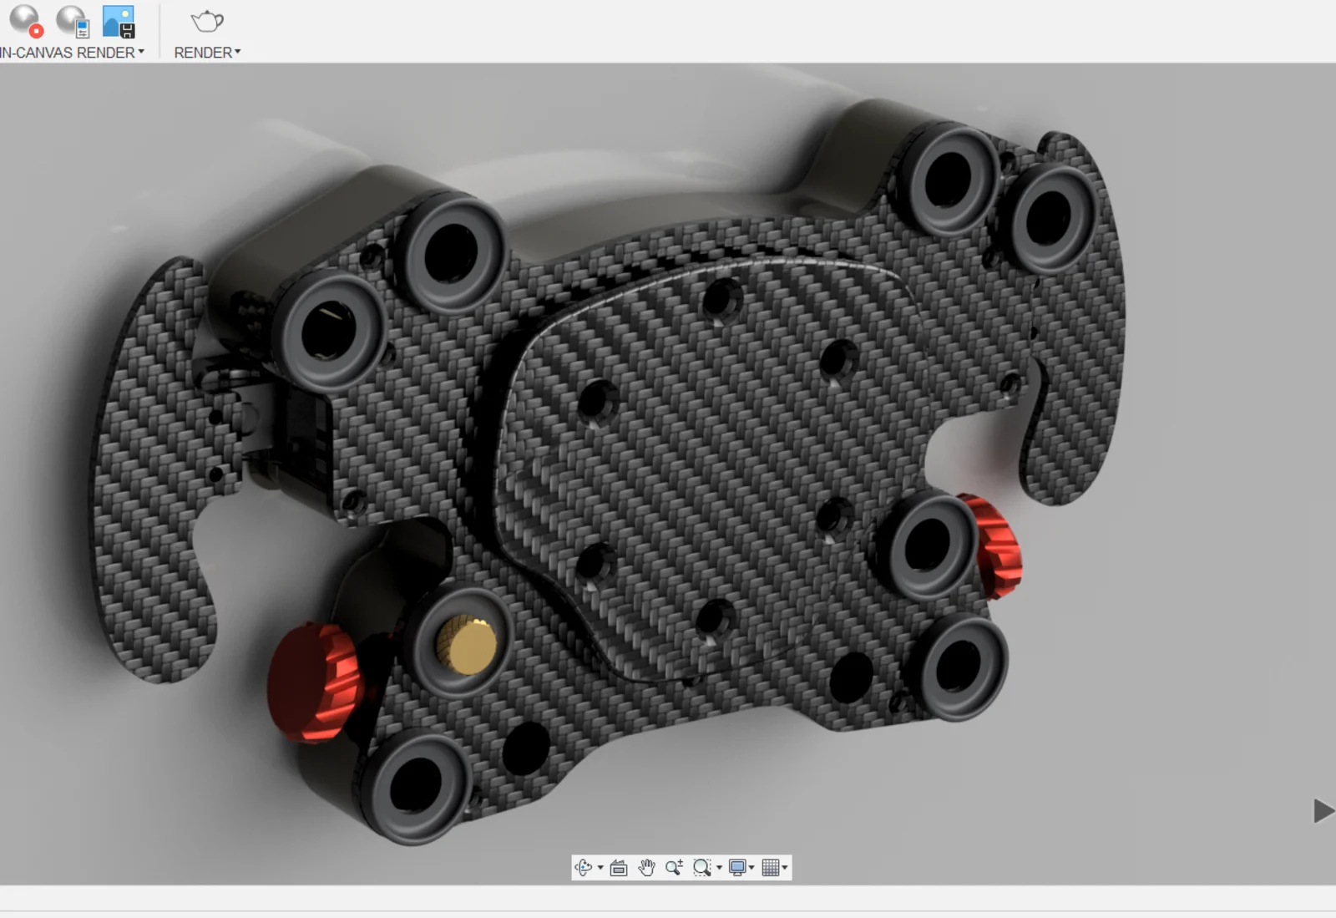Expand the Zoom Window options arrow

click(719, 868)
